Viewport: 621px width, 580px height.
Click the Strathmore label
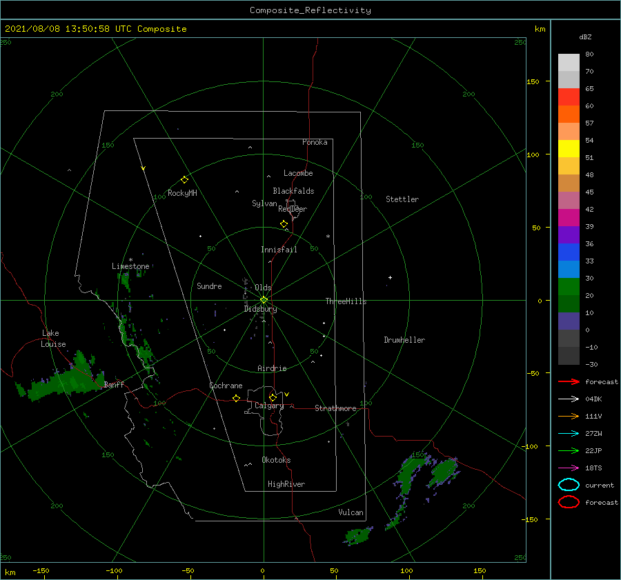335,408
